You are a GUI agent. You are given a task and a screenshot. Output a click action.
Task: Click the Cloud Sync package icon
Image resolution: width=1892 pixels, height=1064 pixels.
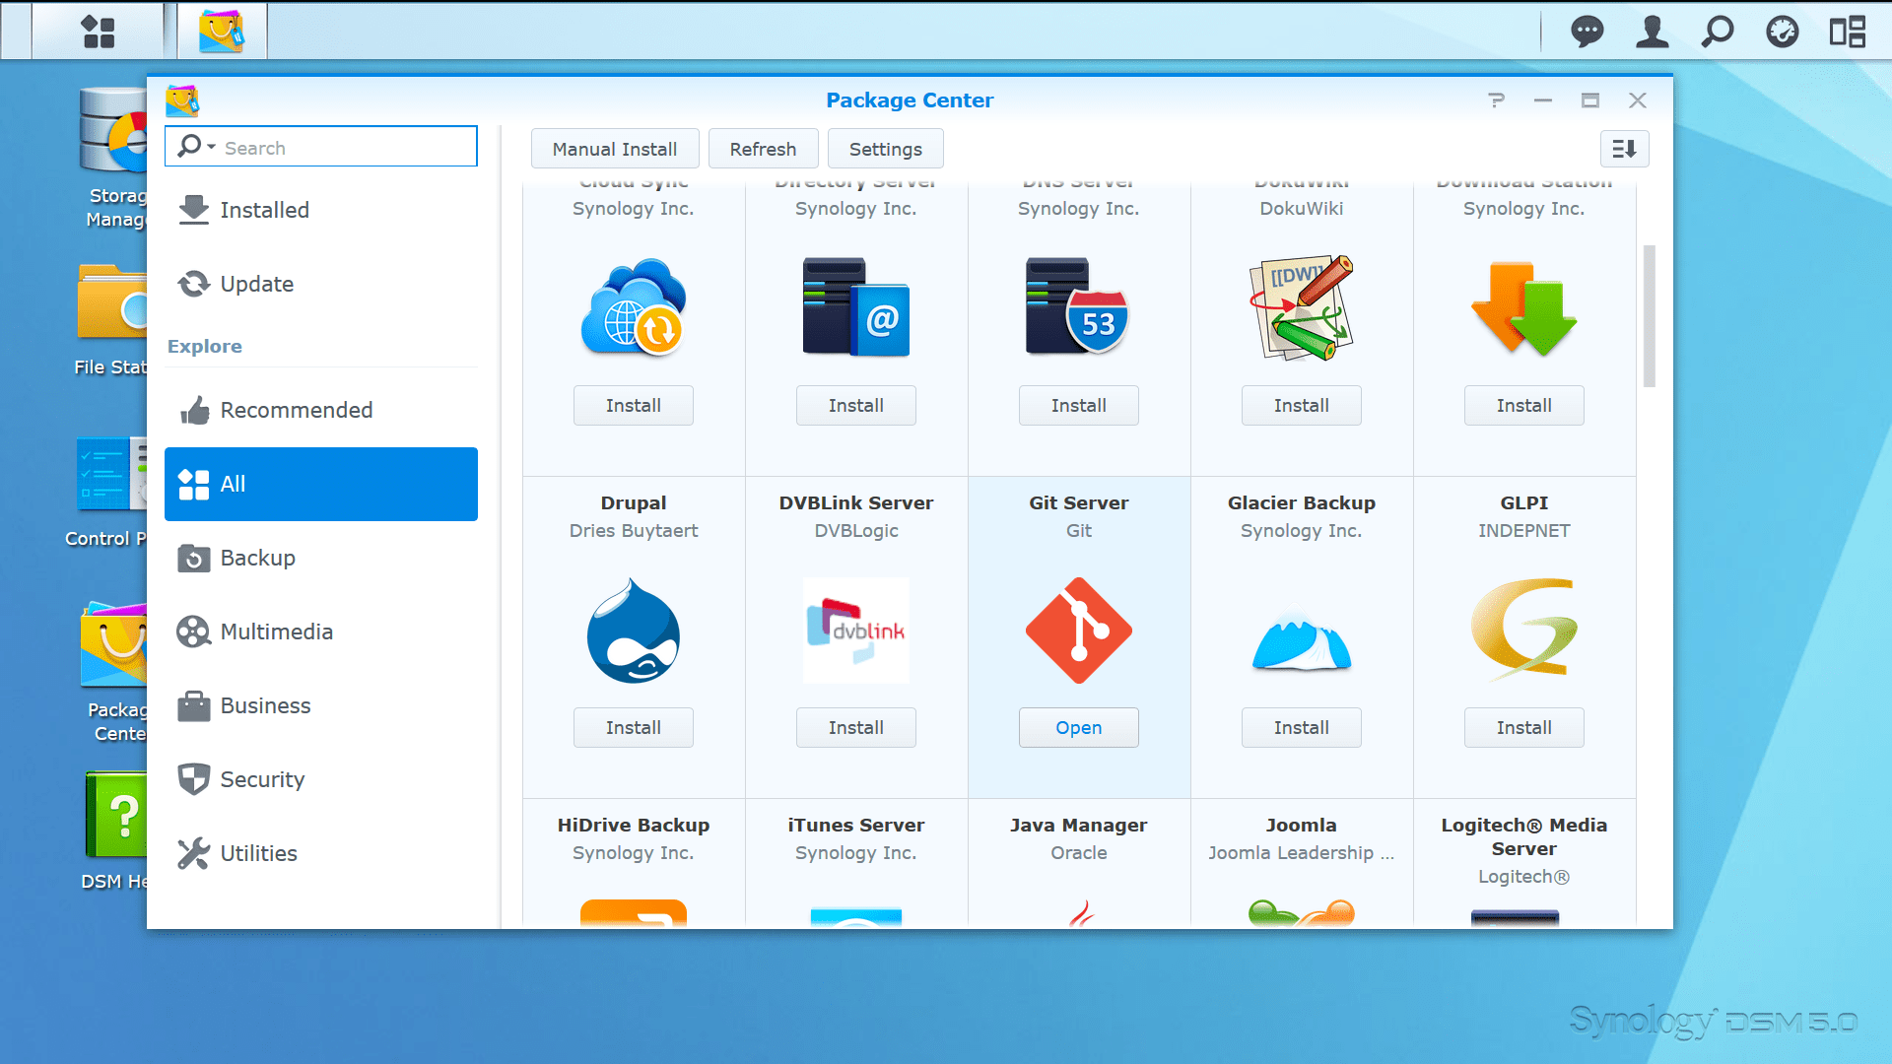(633, 308)
